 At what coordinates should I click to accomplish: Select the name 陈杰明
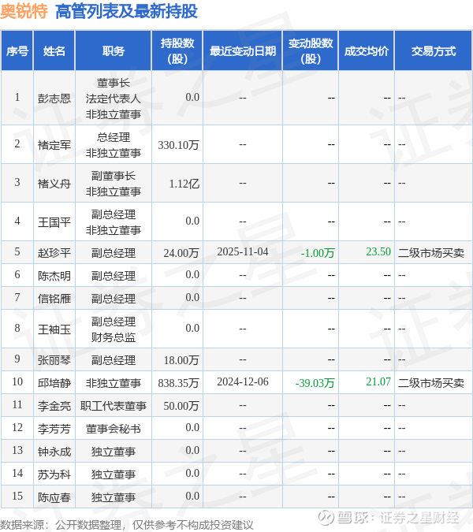coord(54,276)
